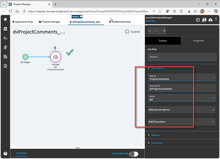Open the BAQ Parameters ellipsis

tap(213, 122)
